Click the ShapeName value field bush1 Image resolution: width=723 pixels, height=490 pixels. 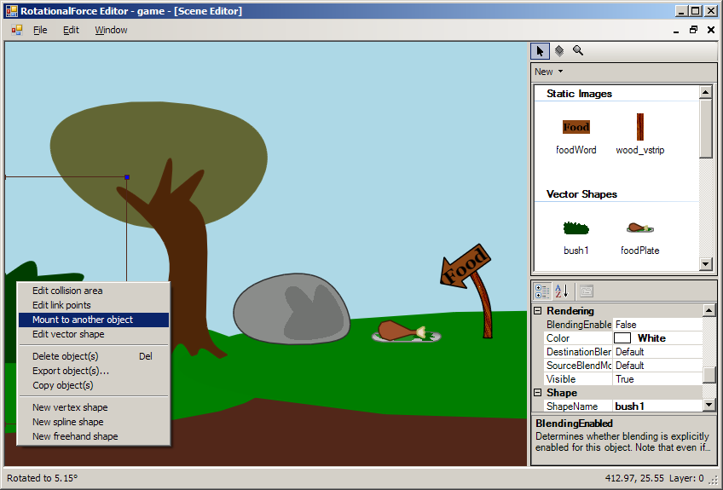click(x=655, y=406)
